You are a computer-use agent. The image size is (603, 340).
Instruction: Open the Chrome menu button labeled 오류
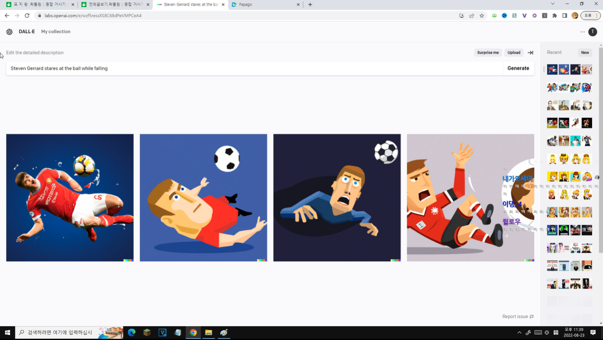(x=590, y=15)
